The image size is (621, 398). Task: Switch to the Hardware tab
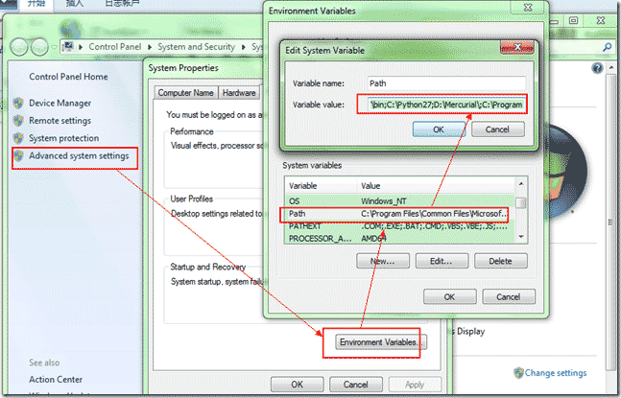(239, 93)
